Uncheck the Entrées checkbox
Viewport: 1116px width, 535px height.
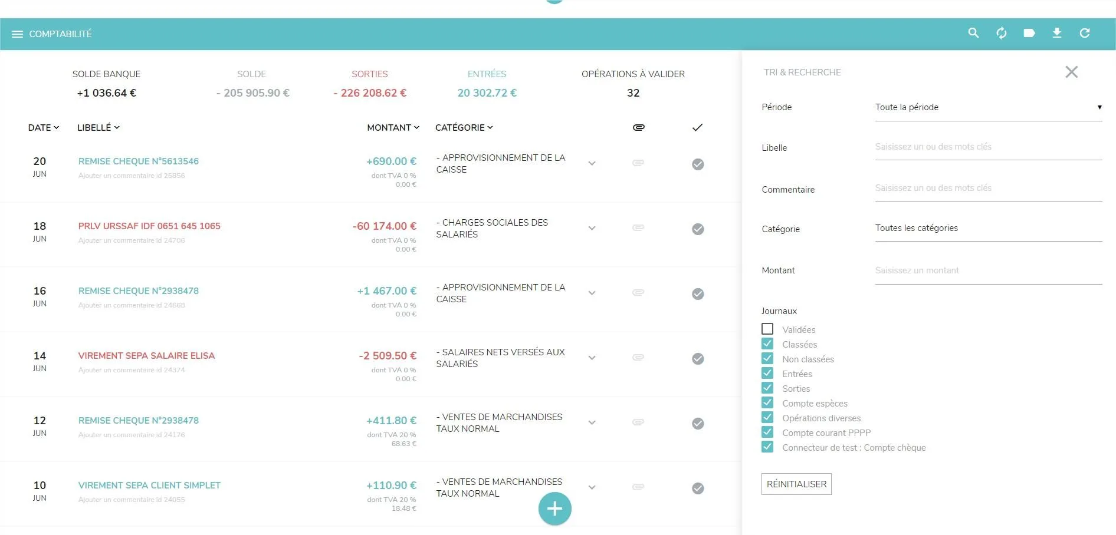pos(767,373)
